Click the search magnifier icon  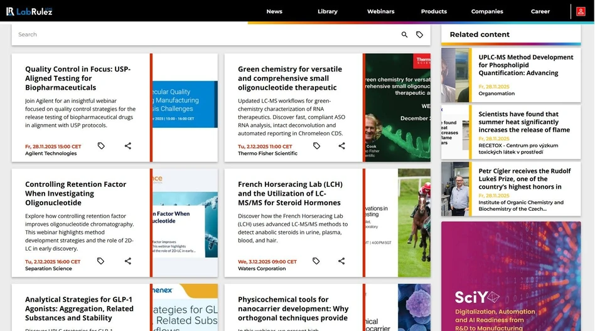(x=404, y=34)
